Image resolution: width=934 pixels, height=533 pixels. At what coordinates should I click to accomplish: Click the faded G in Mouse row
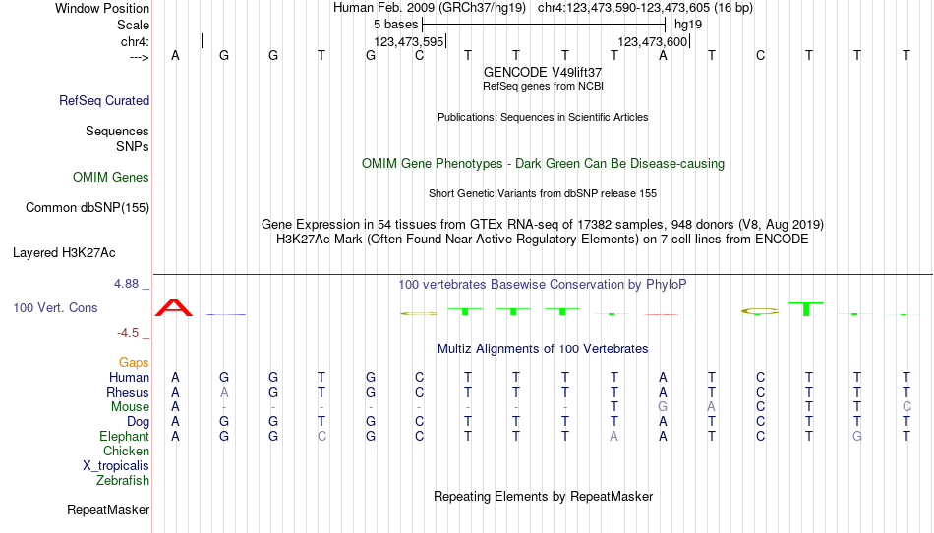click(x=663, y=407)
